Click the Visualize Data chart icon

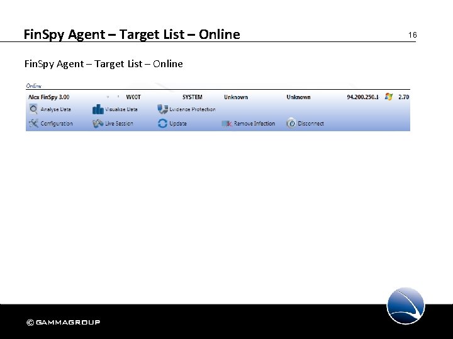pyautogui.click(x=98, y=109)
